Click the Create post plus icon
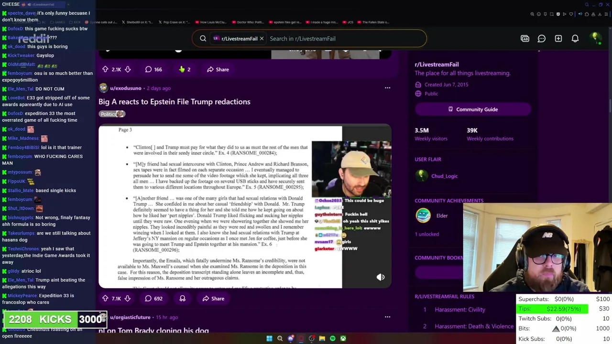Screen dimensions: 612x344 pos(558,39)
